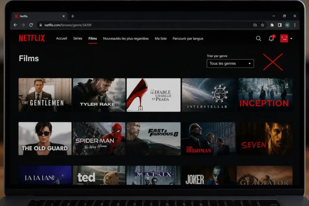The height and width of the screenshot is (206, 309).
Task: Bookmark this page with the star
Action: pos(262,25)
